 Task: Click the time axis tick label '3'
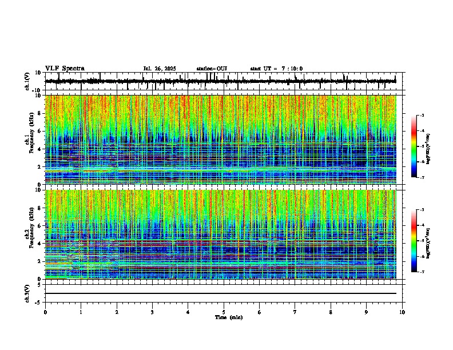[152, 312]
